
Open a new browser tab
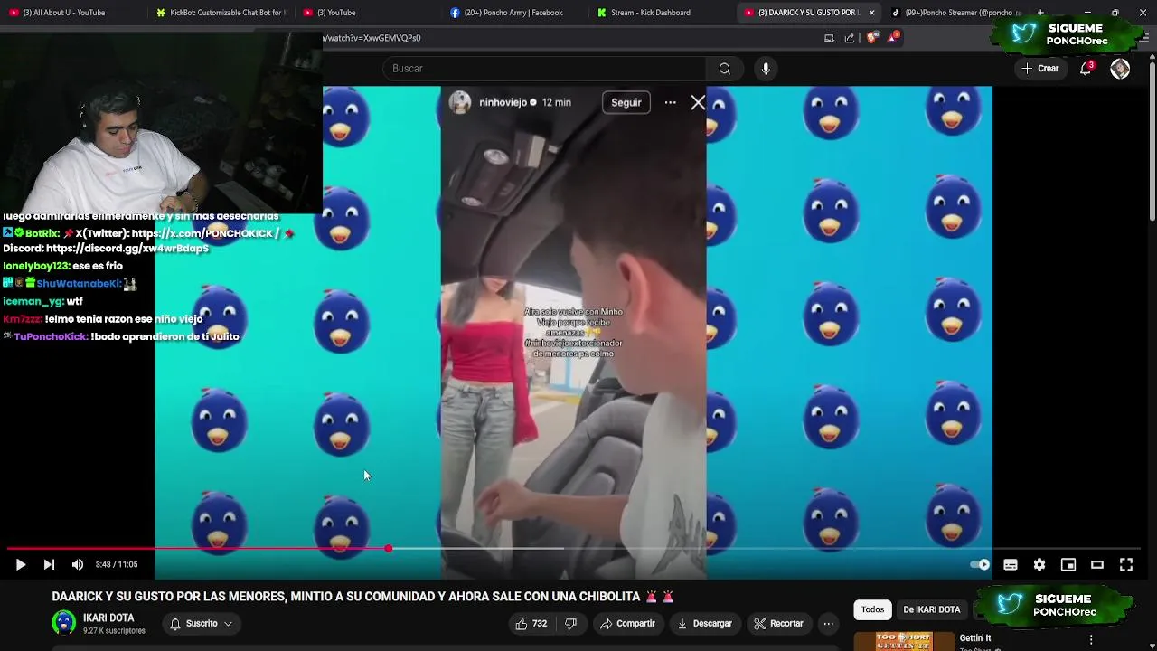1040,13
